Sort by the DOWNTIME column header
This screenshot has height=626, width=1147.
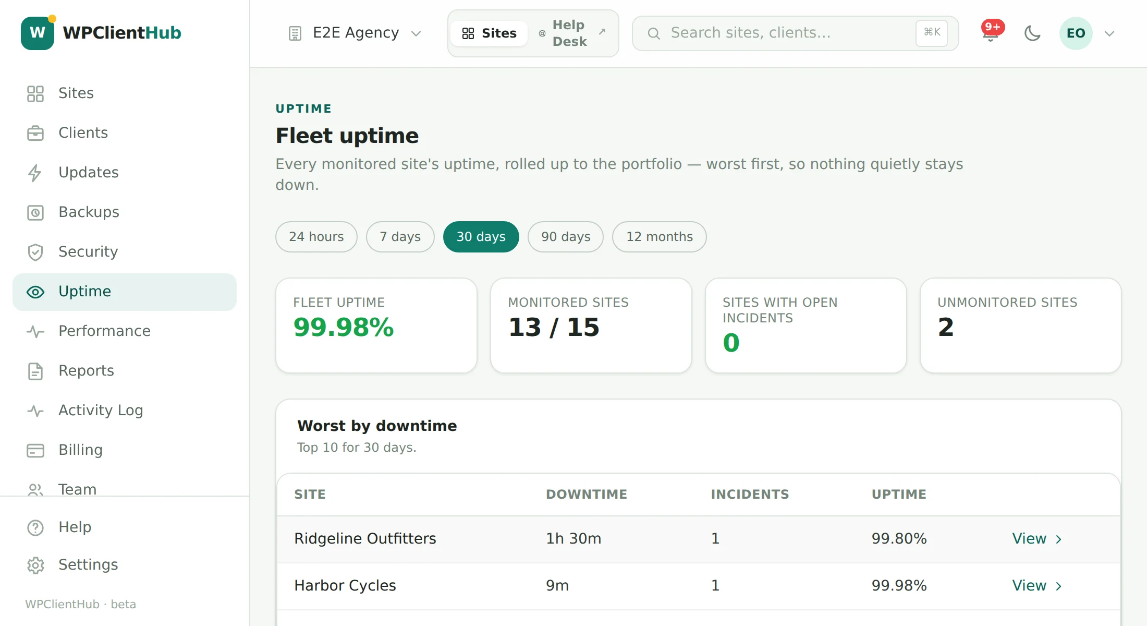click(x=587, y=495)
